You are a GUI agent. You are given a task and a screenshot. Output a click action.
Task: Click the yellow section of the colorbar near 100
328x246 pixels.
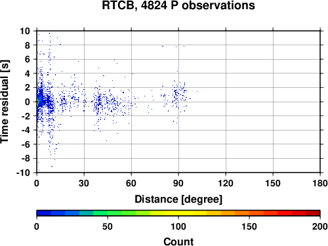tap(178, 213)
